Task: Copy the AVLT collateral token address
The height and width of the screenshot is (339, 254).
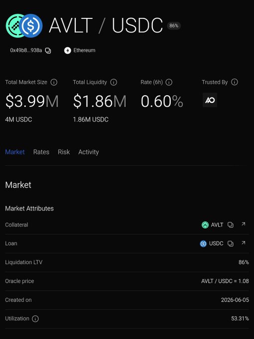Action: (x=231, y=225)
